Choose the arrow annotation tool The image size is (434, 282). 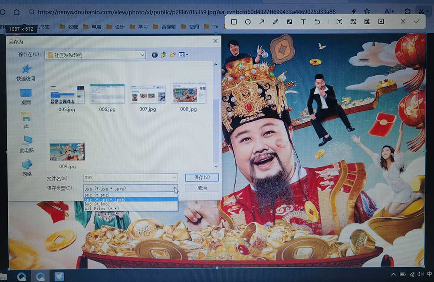(x=262, y=22)
